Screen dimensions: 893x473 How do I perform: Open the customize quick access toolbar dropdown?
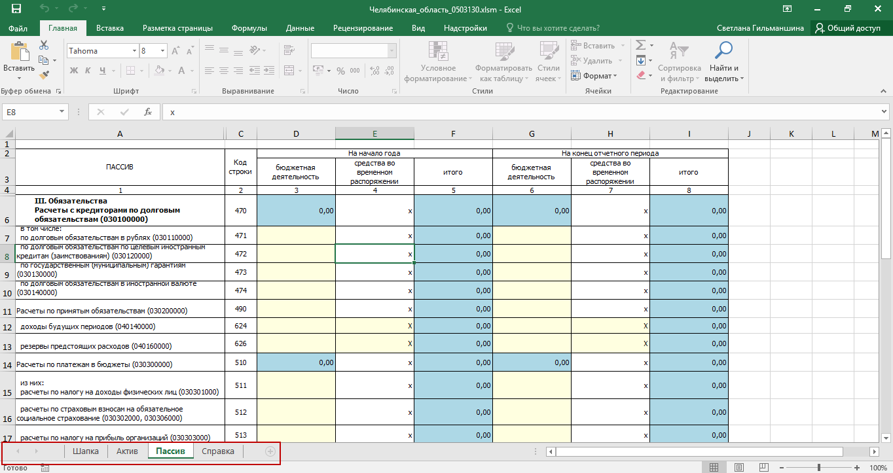click(x=104, y=9)
